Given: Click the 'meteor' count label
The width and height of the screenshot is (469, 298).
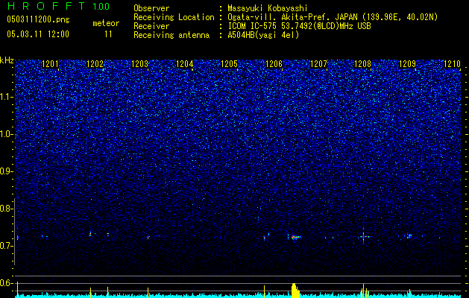Looking at the screenshot, I should [106, 23].
